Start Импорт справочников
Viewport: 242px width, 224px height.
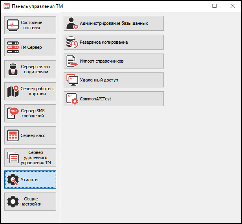point(114,61)
